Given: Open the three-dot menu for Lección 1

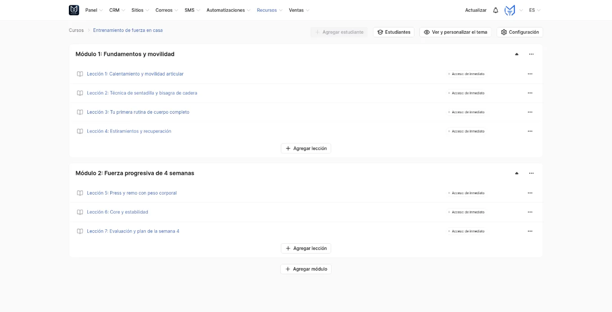Looking at the screenshot, I should (x=530, y=74).
